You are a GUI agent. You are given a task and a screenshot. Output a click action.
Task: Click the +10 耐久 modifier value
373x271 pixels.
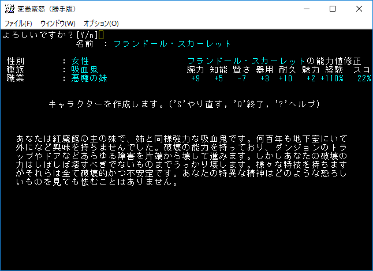coord(286,78)
